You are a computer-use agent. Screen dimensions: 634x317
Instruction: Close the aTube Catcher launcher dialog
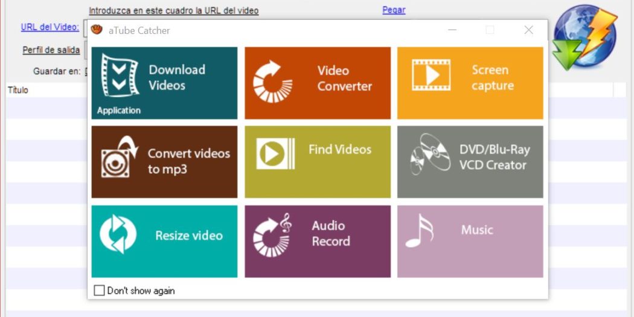click(x=528, y=30)
